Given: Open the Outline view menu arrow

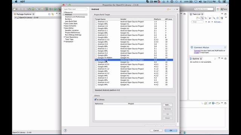Looking at the screenshot, I should click(219, 58).
